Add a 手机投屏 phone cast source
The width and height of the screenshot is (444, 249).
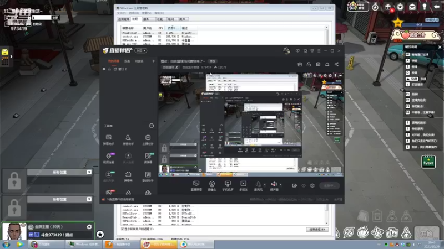pyautogui.click(x=228, y=186)
